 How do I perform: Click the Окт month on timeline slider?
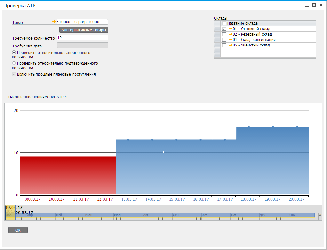click(204, 215)
